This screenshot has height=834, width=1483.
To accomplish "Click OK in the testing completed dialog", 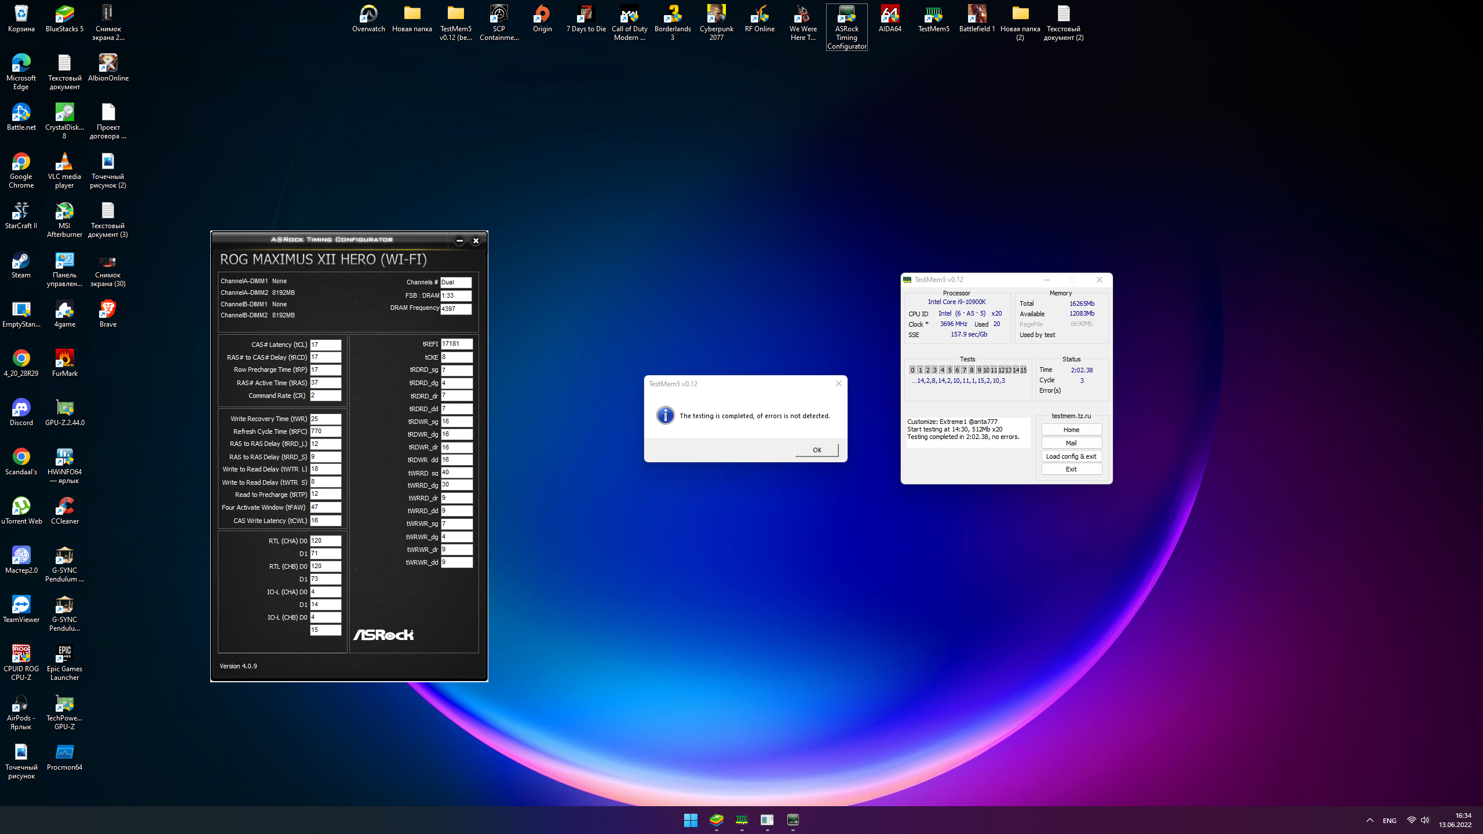I will [816, 450].
